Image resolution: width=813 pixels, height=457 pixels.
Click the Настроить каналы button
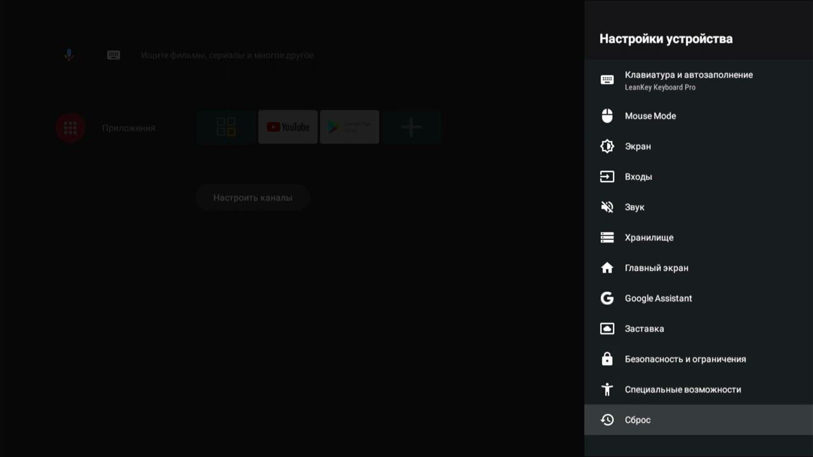pyautogui.click(x=253, y=197)
